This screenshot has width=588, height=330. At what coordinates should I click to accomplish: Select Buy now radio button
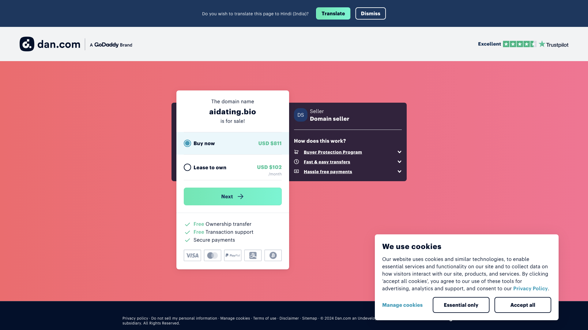point(187,143)
